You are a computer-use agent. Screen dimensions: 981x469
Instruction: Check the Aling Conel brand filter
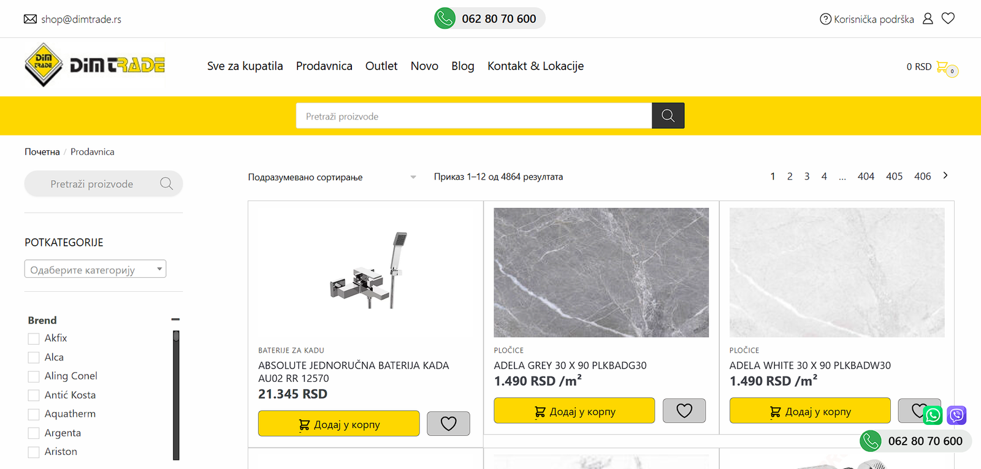tap(34, 376)
